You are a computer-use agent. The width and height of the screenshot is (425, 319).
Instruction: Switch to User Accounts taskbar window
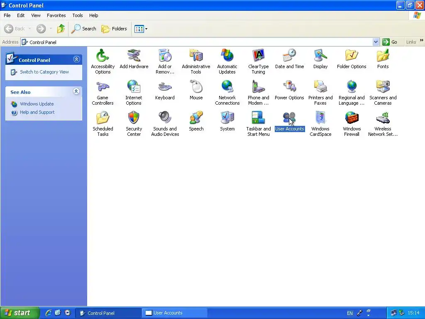(174, 313)
